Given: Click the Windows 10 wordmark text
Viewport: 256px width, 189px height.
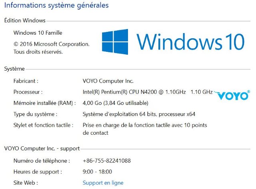Looking at the screenshot, I should (x=190, y=41).
